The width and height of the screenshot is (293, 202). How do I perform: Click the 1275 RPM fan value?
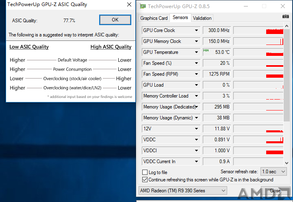217,74
